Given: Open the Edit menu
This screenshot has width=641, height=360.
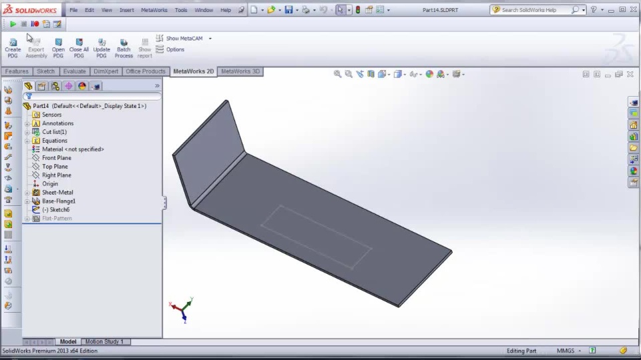Looking at the screenshot, I should click(x=89, y=10).
